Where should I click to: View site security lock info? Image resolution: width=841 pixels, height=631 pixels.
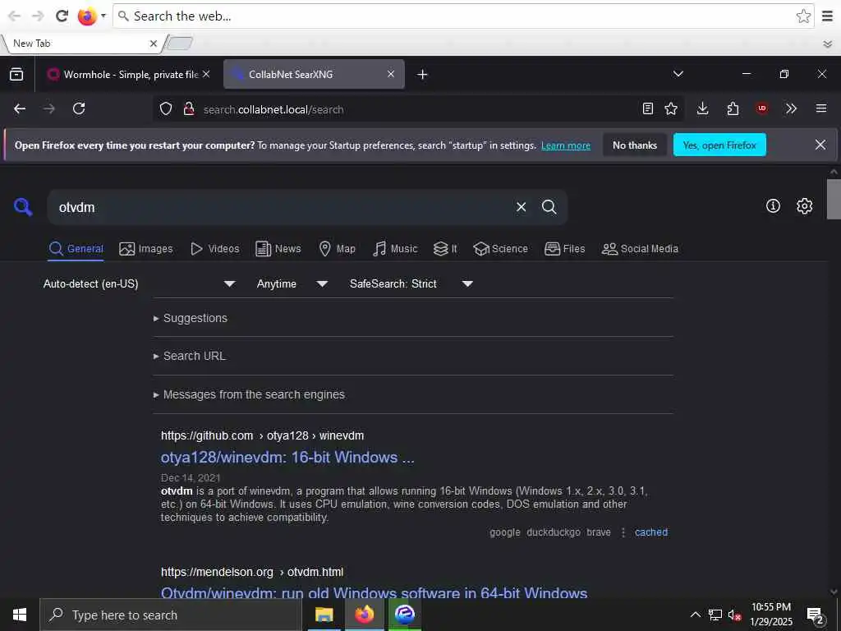[188, 109]
